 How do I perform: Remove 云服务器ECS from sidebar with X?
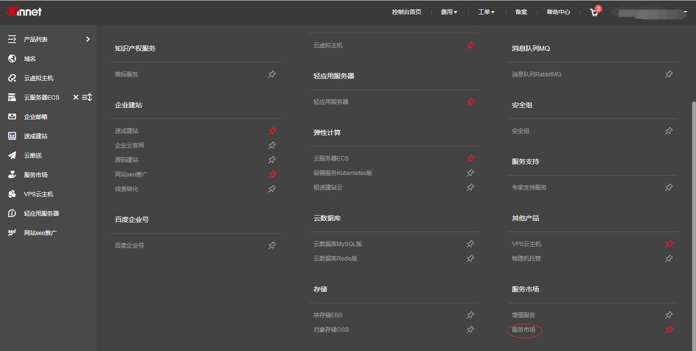click(76, 97)
